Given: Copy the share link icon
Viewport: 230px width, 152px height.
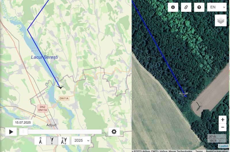Looking at the screenshot, I should tap(186, 7).
